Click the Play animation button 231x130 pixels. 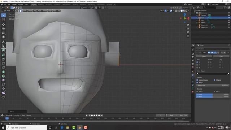pyautogui.click(x=97, y=116)
